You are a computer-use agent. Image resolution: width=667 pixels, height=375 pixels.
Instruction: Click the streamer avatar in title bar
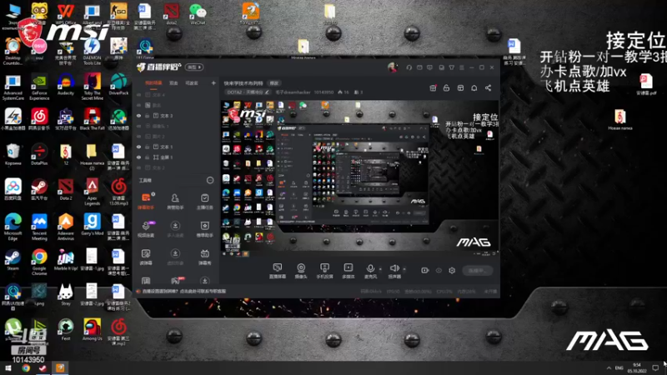pyautogui.click(x=392, y=67)
